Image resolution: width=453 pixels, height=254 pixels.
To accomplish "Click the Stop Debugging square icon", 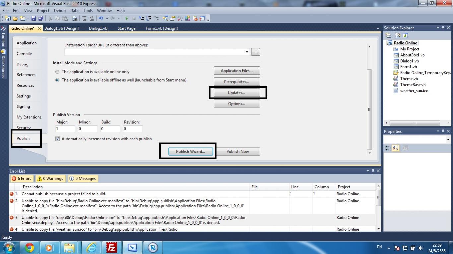I will [x=134, y=18].
